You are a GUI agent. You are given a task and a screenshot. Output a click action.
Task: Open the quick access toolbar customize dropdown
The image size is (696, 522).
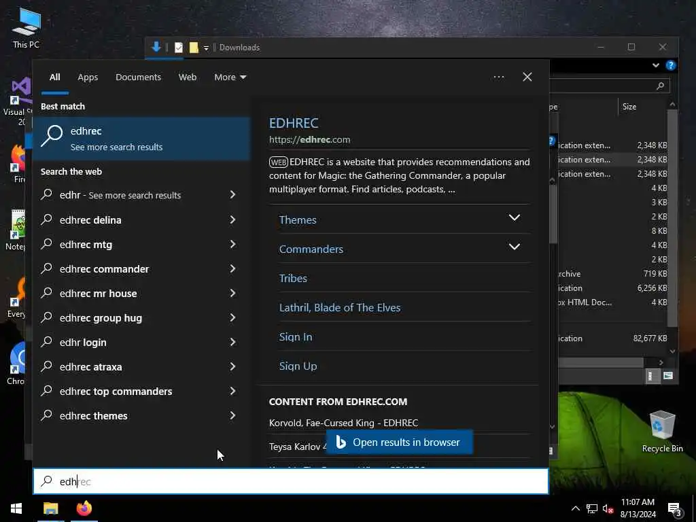(x=206, y=48)
